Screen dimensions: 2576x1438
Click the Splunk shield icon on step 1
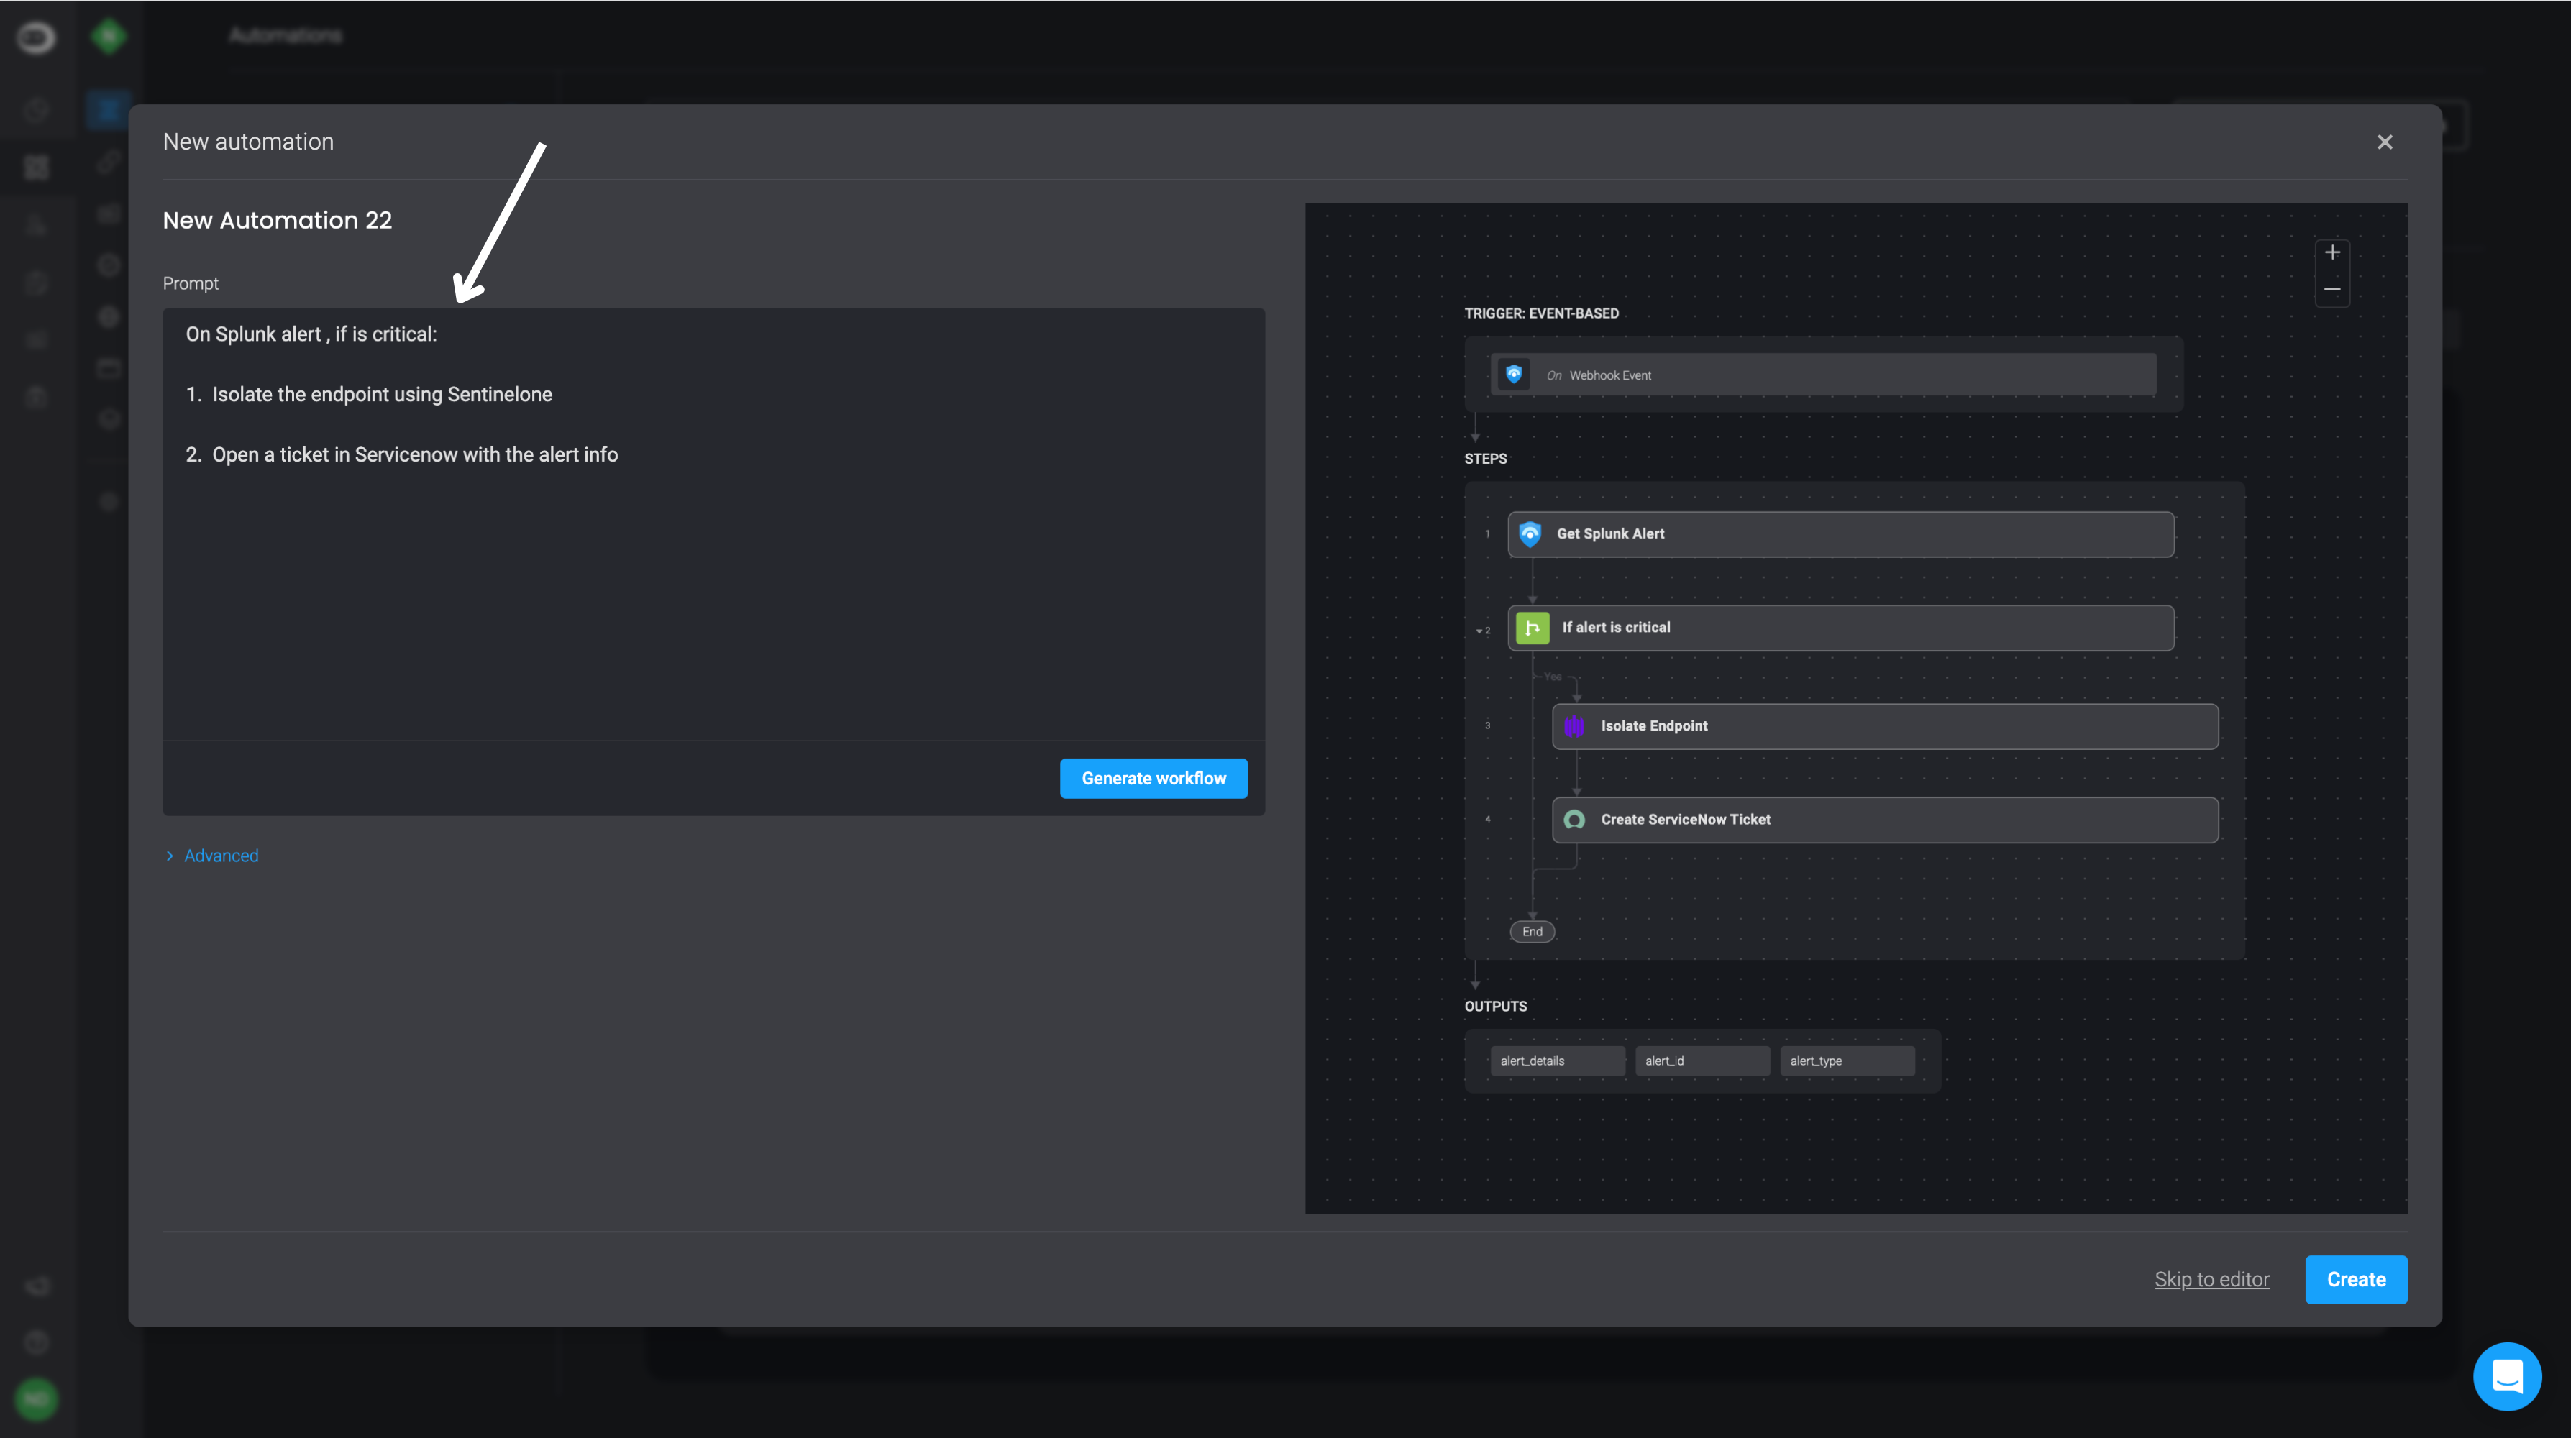click(x=1532, y=535)
